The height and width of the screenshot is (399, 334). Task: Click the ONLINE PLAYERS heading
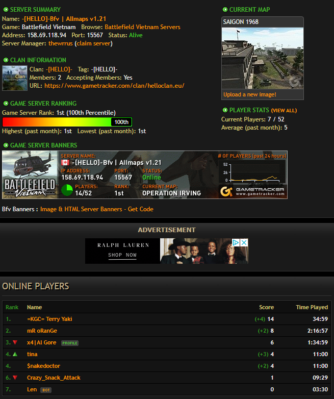click(x=36, y=286)
